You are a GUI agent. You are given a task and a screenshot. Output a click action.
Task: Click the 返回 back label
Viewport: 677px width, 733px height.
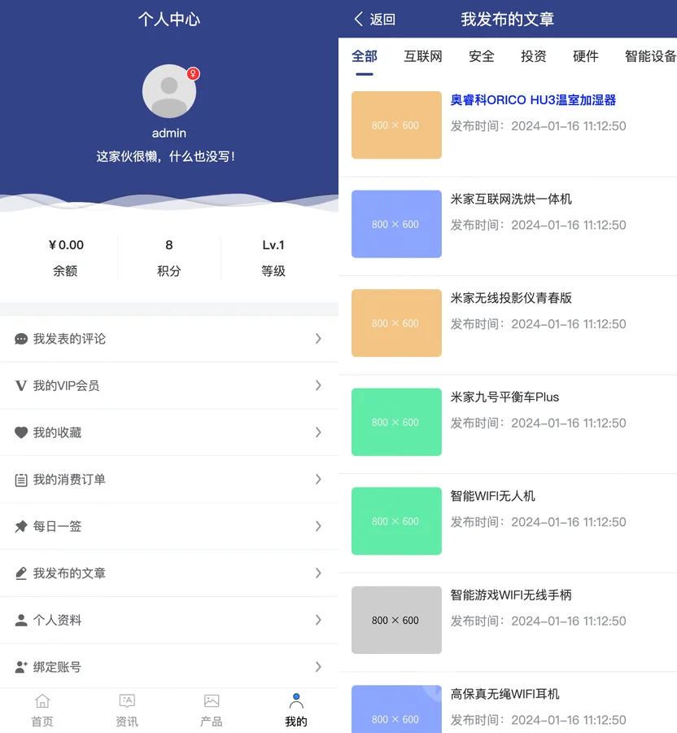[x=382, y=20]
